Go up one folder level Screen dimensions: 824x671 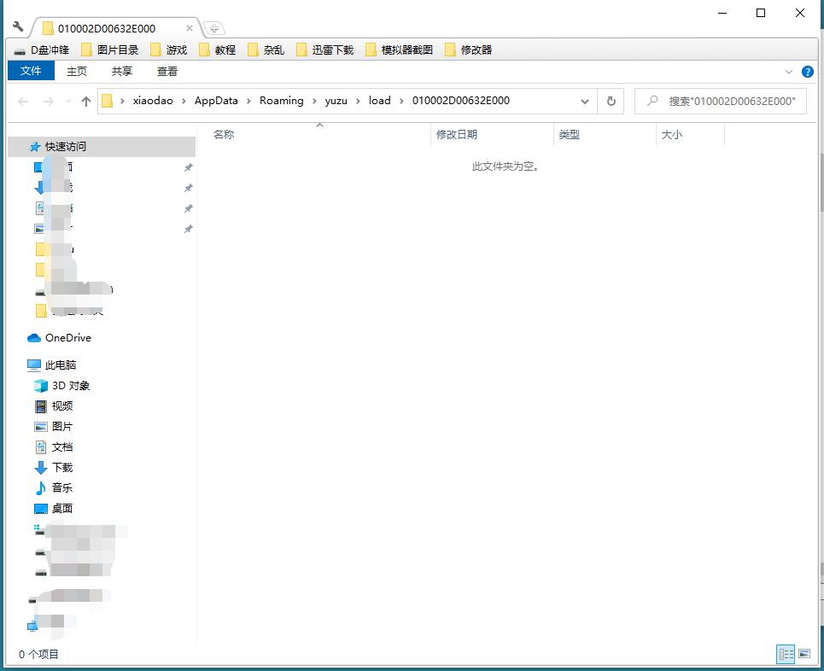pyautogui.click(x=86, y=102)
